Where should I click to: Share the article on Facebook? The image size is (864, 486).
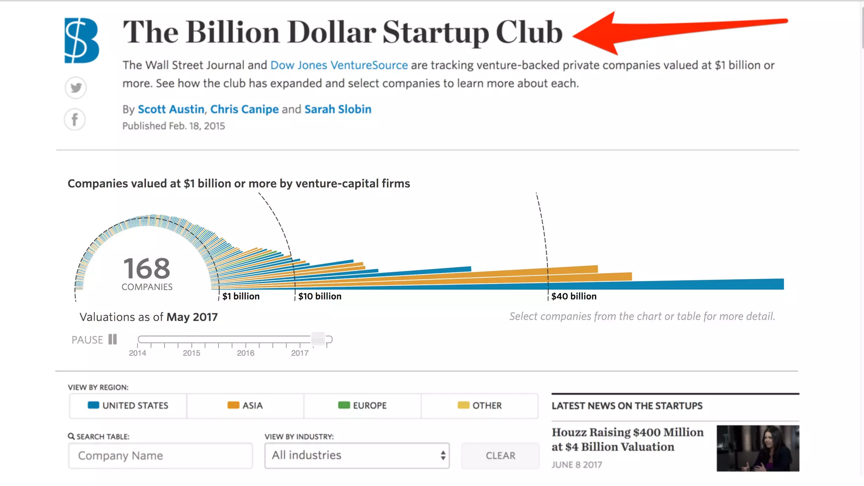[75, 119]
